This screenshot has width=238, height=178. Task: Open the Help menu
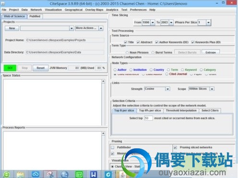coord(153,10)
